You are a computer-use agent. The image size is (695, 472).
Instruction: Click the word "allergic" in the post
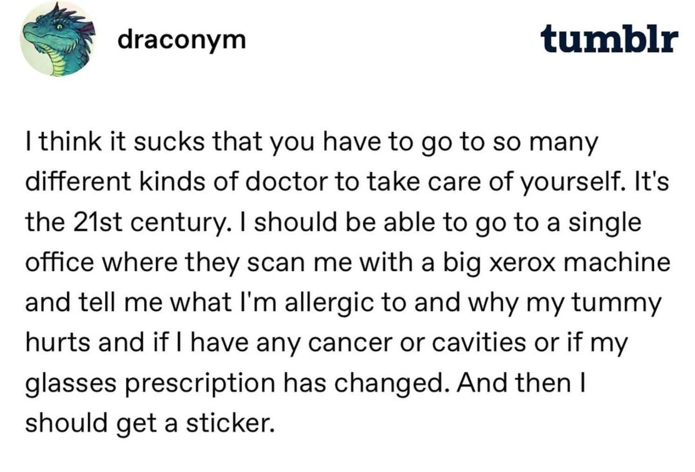tap(329, 303)
